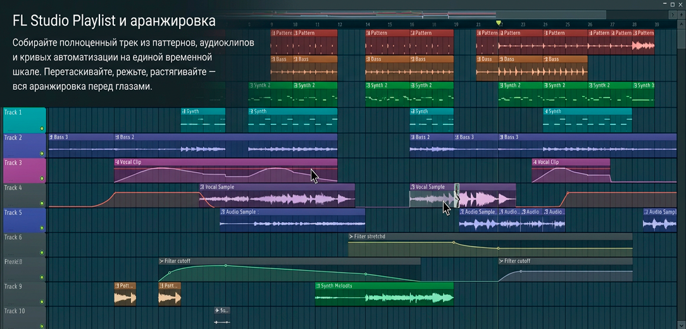Click the peak curve point of first Filter cutoff

click(226, 266)
